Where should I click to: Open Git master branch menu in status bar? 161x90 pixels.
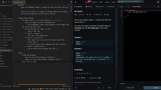coord(62,89)
